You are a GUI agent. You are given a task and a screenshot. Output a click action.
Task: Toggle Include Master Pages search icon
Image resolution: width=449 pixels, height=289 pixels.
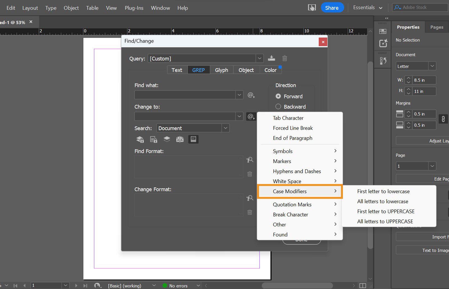click(180, 139)
